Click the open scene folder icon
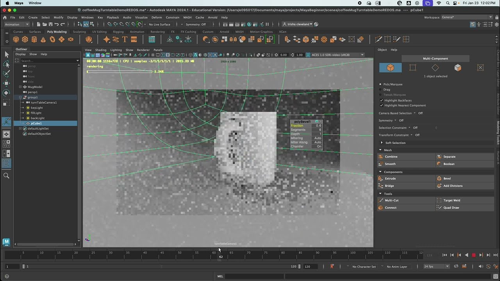Image resolution: width=500 pixels, height=281 pixels. (45, 24)
